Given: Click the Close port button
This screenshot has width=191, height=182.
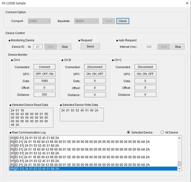Looking at the screenshot, I should 123,21.
